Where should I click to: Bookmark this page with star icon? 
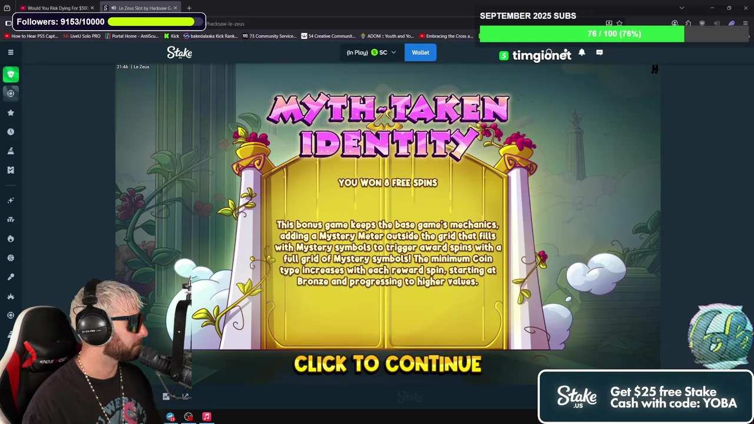pos(619,24)
